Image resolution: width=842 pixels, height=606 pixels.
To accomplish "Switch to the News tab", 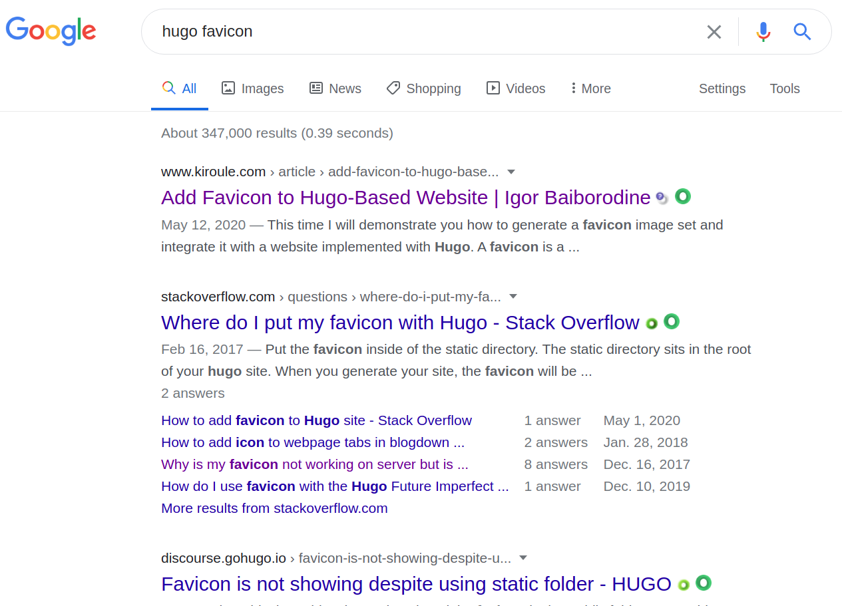I will pyautogui.click(x=335, y=88).
